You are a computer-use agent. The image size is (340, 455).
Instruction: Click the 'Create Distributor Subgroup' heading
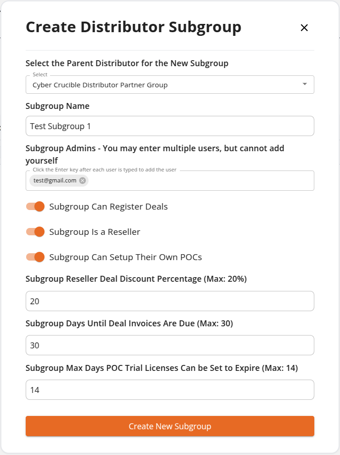tap(134, 28)
